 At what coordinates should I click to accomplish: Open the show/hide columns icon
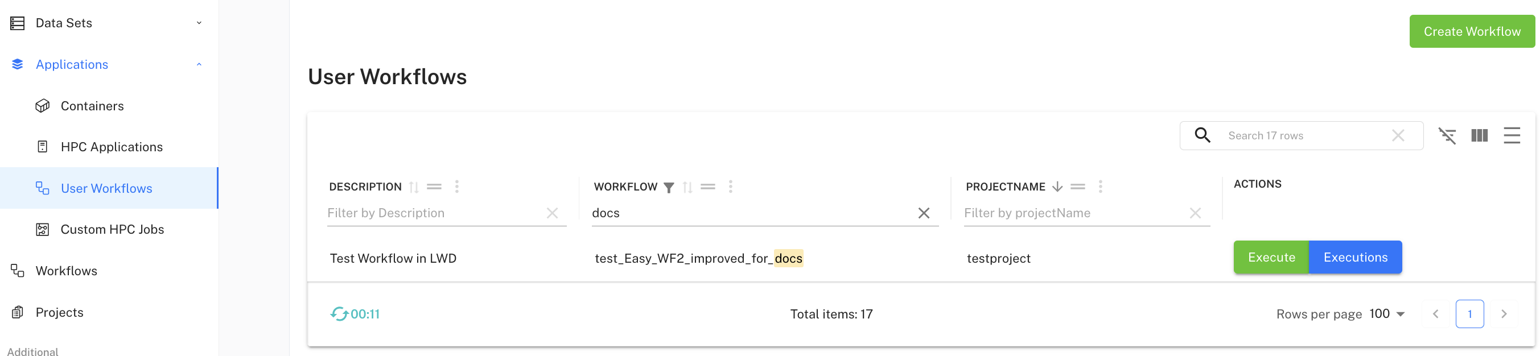pos(1479,135)
